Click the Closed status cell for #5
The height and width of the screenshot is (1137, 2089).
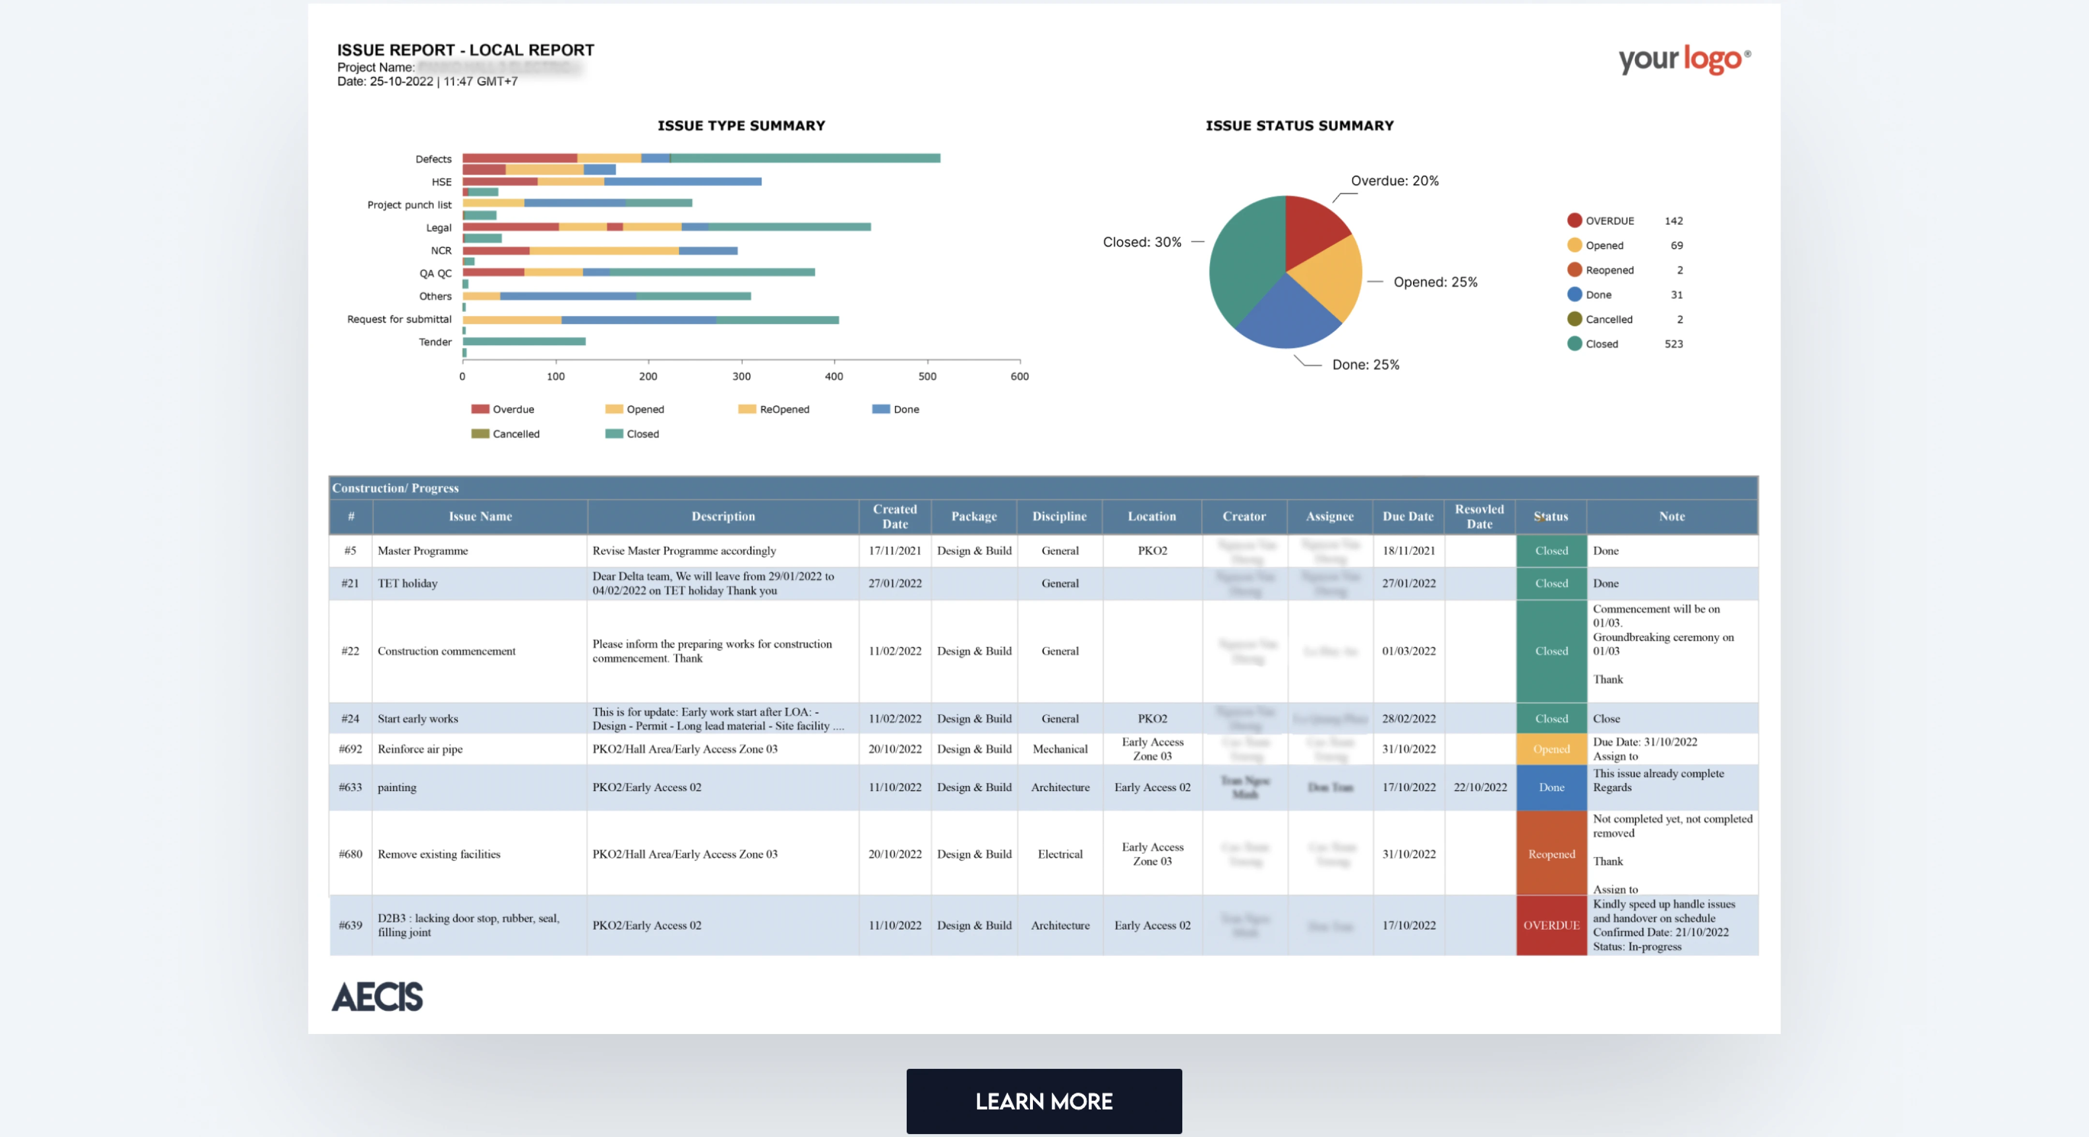pyautogui.click(x=1550, y=551)
